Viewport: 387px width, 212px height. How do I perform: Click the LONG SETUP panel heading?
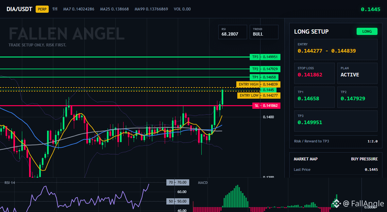[311, 32]
